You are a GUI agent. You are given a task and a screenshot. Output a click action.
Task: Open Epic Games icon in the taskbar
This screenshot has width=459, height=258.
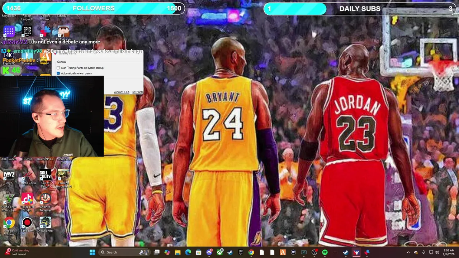[241, 252]
